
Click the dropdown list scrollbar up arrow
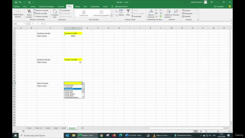tap(83, 86)
